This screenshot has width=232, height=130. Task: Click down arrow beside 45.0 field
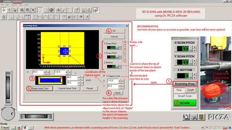pyautogui.click(x=80, y=84)
